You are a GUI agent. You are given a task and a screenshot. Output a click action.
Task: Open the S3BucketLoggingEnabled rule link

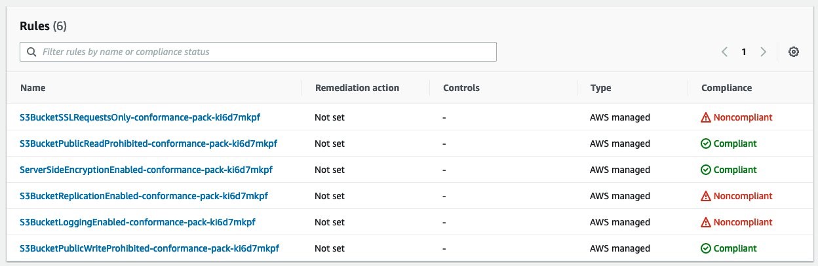[x=138, y=222]
